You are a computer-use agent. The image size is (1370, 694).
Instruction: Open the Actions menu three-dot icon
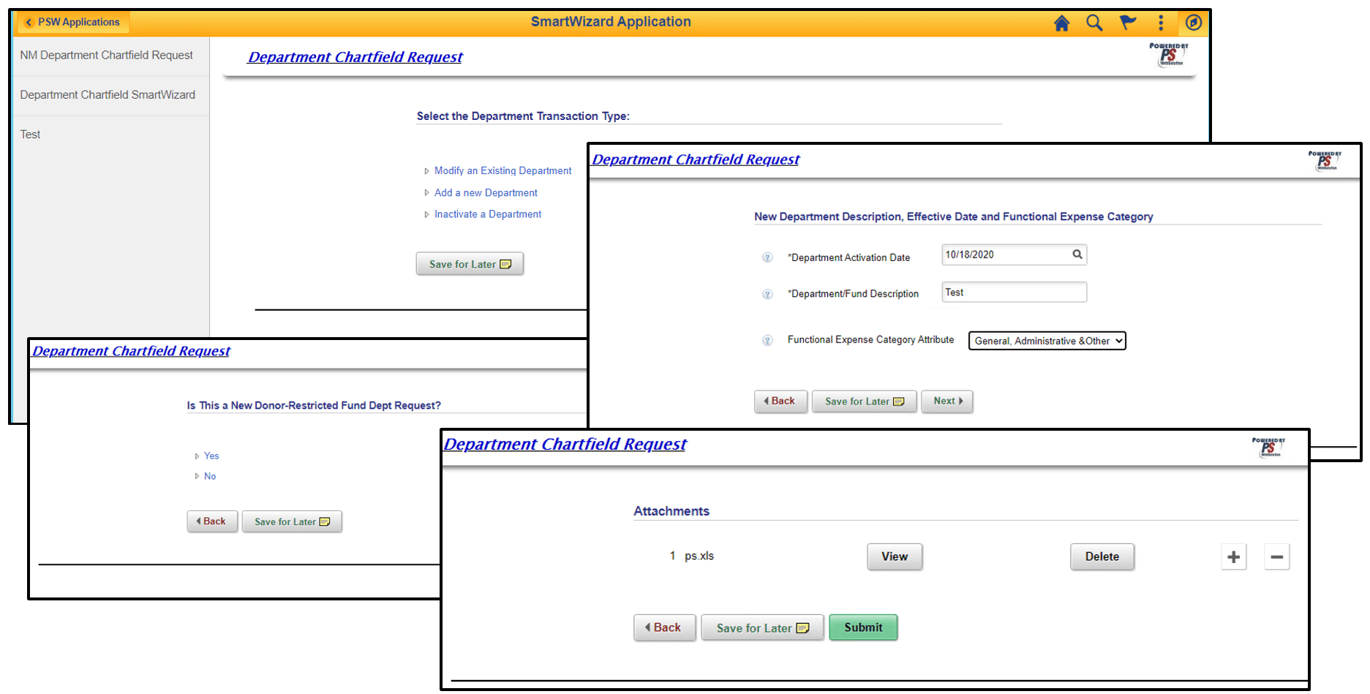pos(1160,23)
